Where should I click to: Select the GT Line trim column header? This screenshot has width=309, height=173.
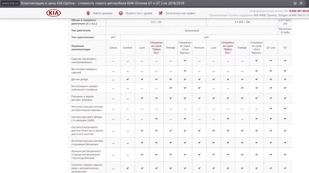[270, 48]
